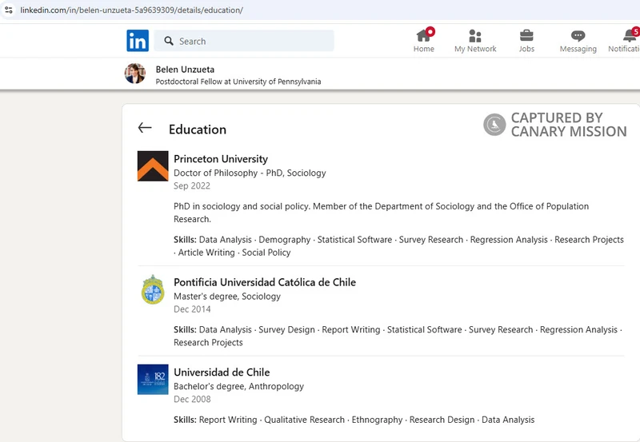640x442 pixels.
Task: Focus the LinkedIn Search input field
Action: coord(244,41)
